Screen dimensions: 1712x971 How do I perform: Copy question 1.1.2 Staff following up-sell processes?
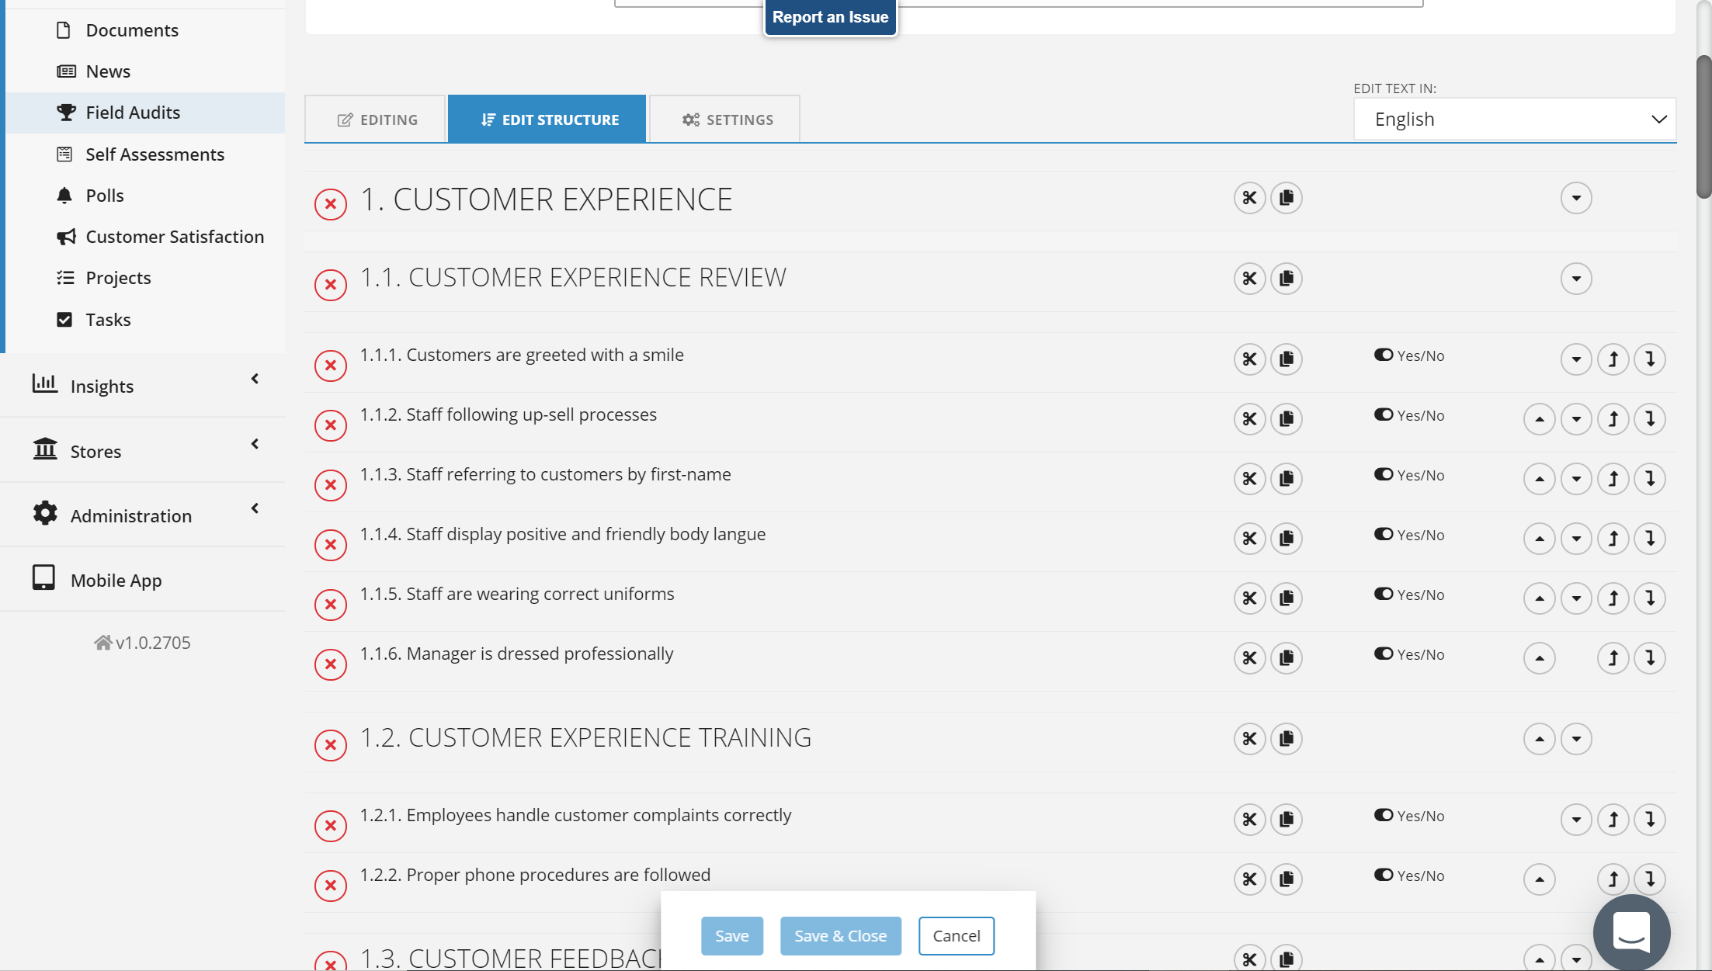(x=1286, y=419)
